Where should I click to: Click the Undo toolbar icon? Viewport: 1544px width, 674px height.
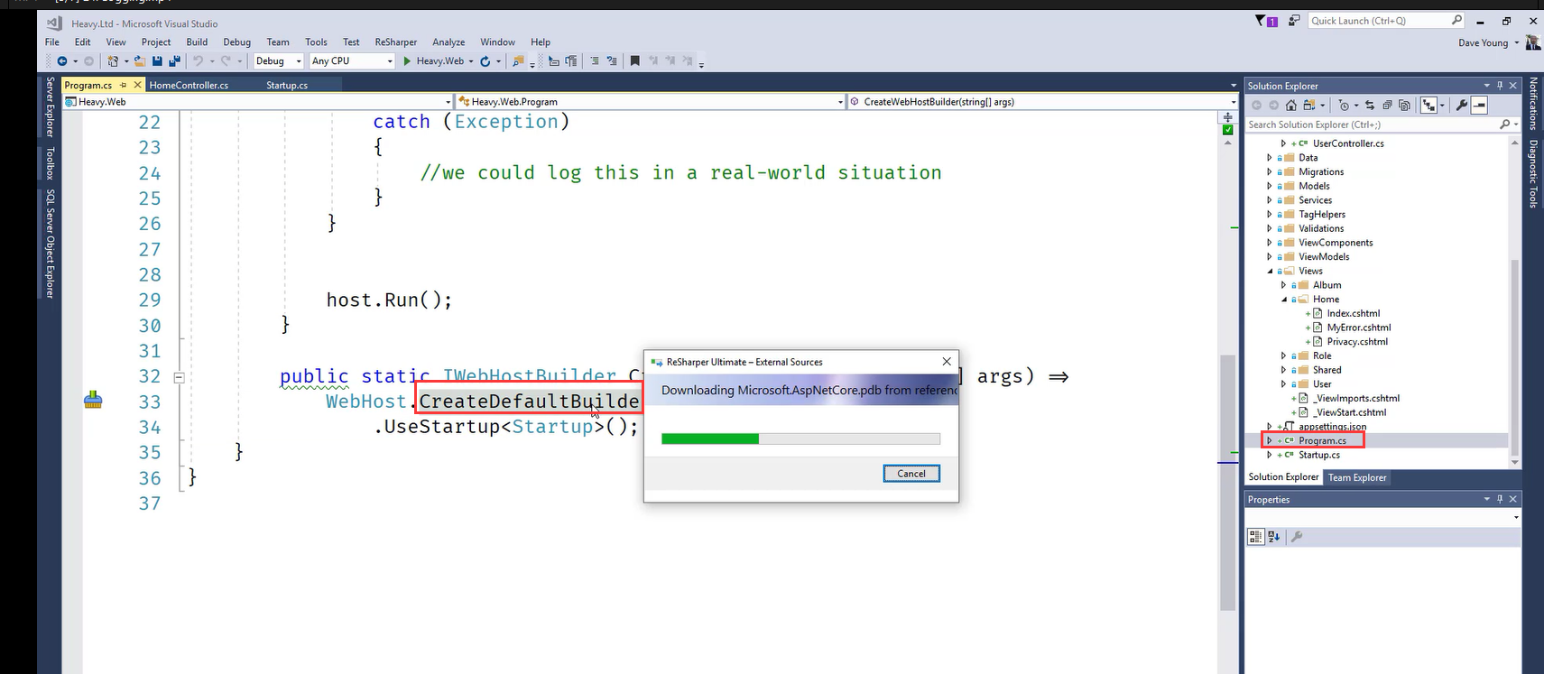(198, 61)
